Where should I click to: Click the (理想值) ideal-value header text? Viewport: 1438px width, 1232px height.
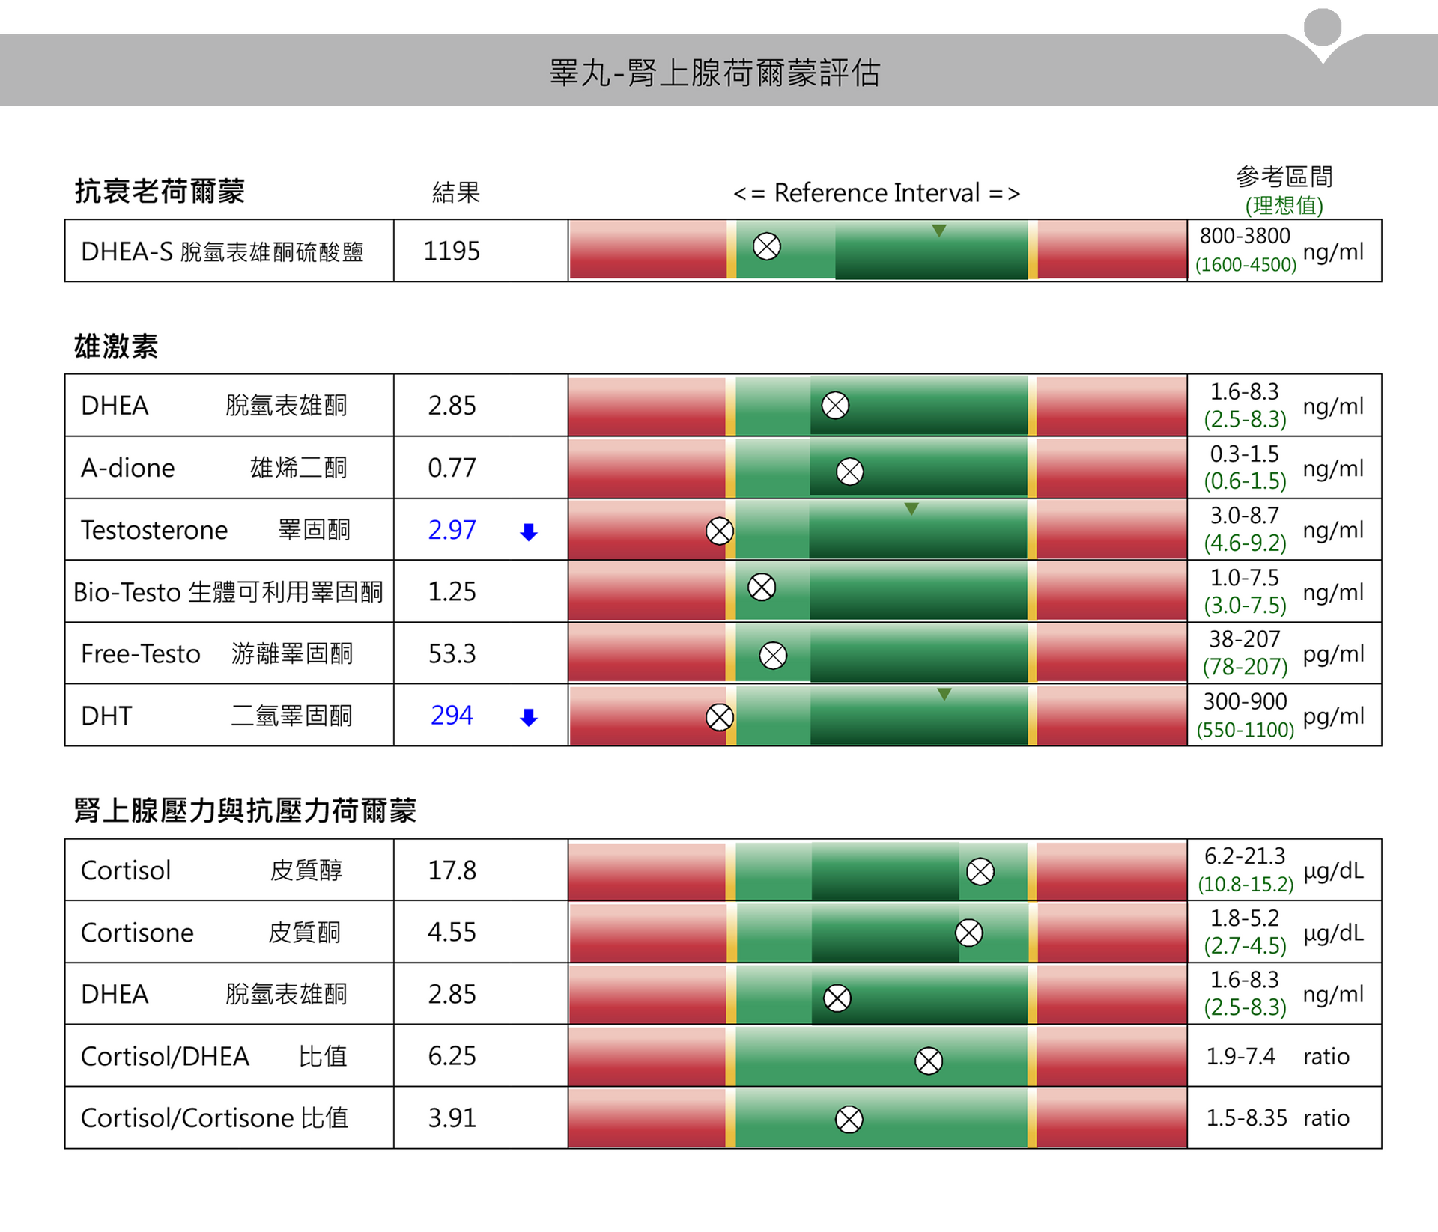(1284, 205)
